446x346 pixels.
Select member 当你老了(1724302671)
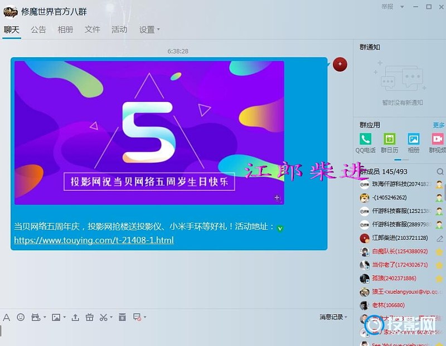(401, 265)
